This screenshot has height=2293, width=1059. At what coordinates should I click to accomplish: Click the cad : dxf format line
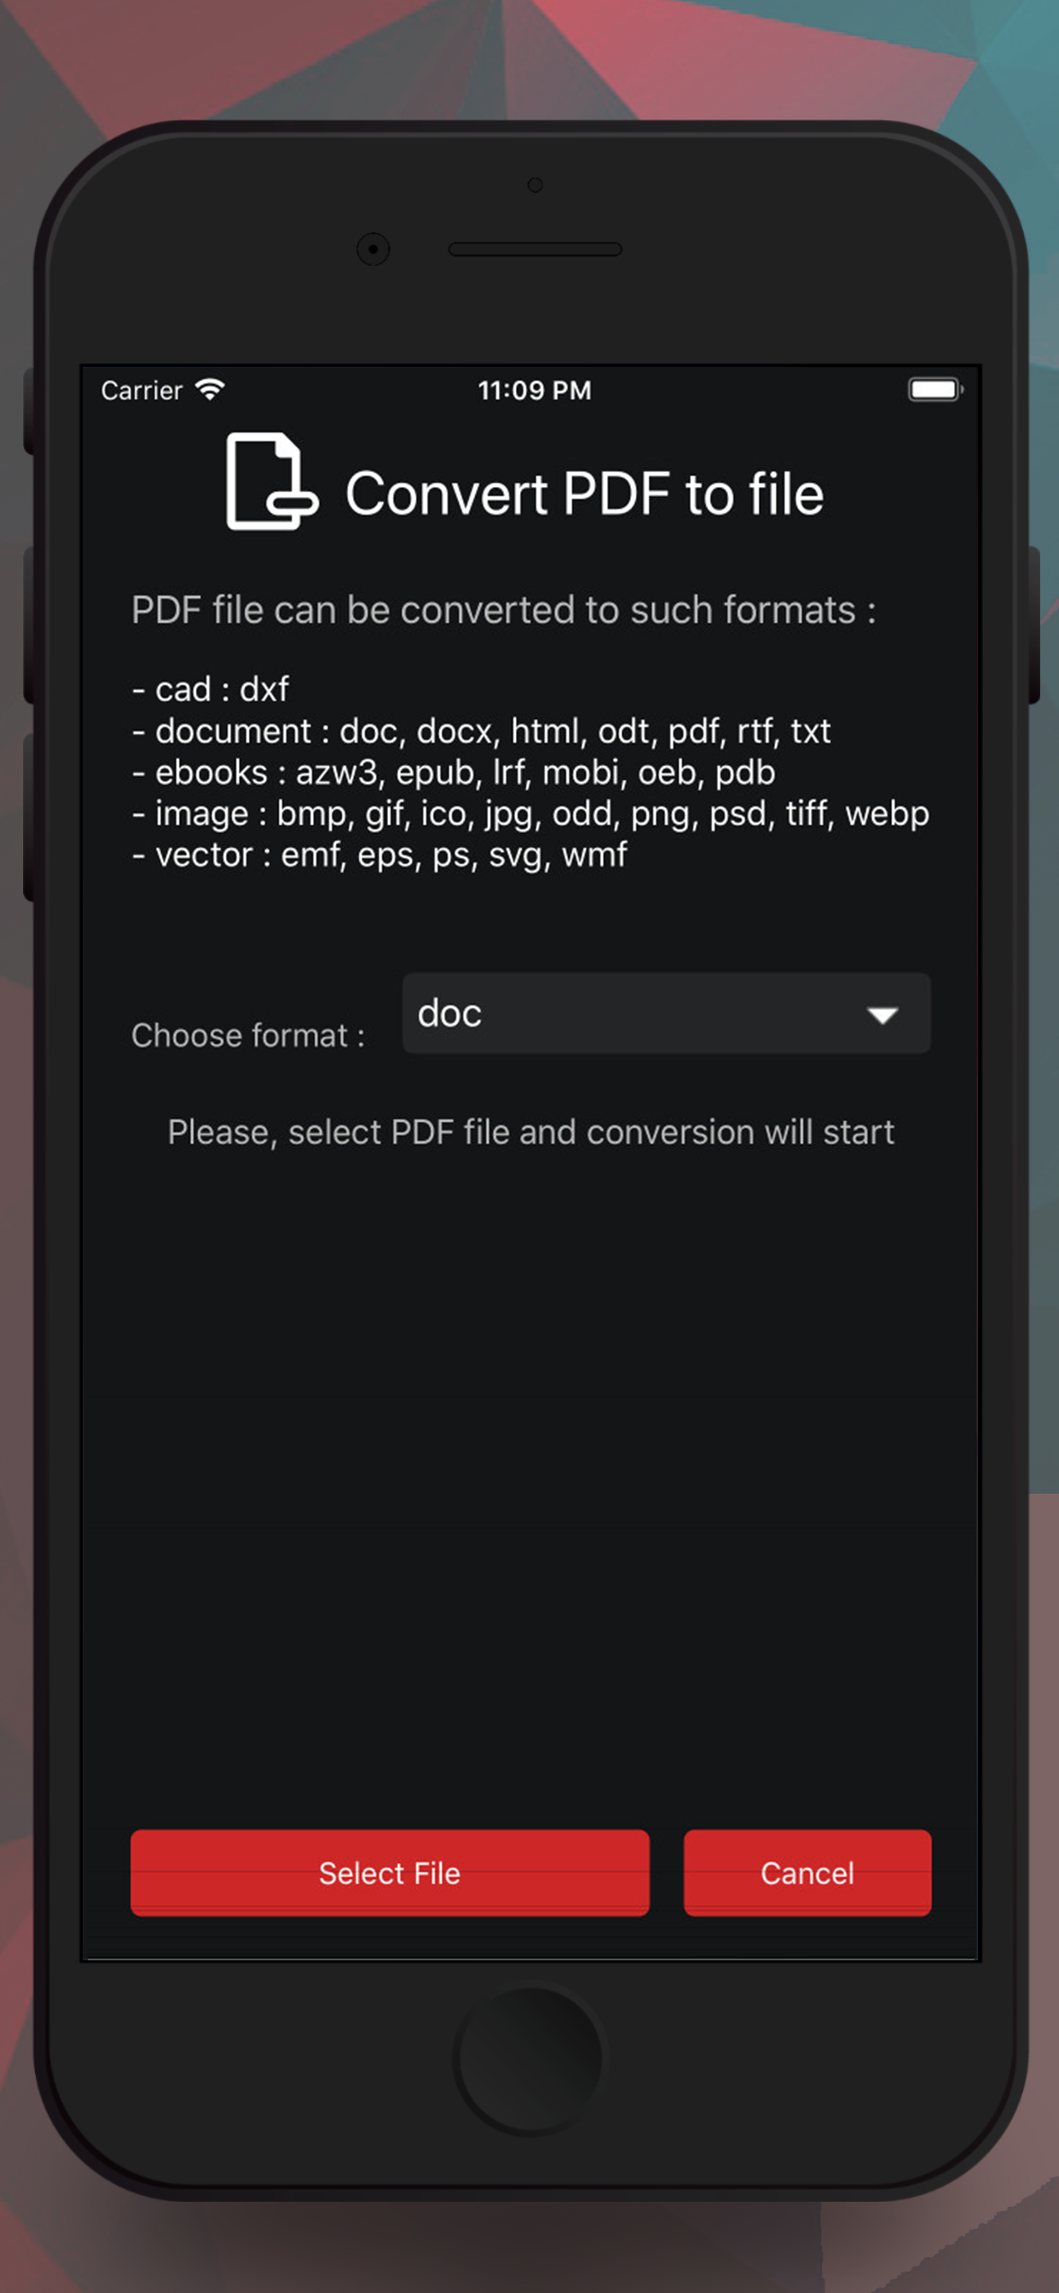pos(210,688)
